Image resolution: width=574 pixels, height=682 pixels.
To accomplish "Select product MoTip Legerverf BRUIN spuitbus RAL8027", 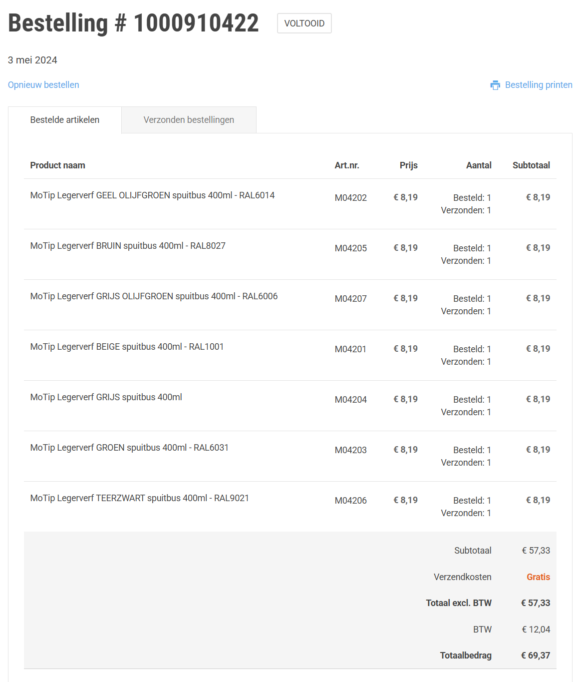I will click(x=128, y=246).
